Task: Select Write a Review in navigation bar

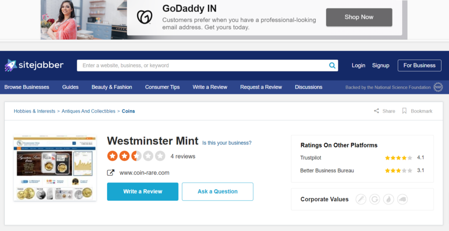Action: coord(210,87)
